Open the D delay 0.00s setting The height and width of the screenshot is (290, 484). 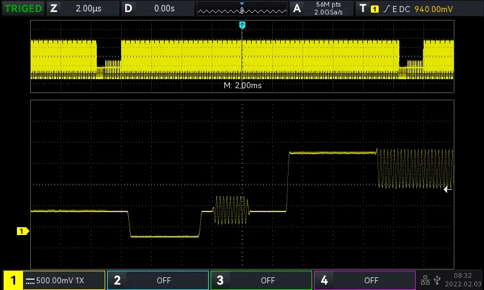pyautogui.click(x=157, y=8)
